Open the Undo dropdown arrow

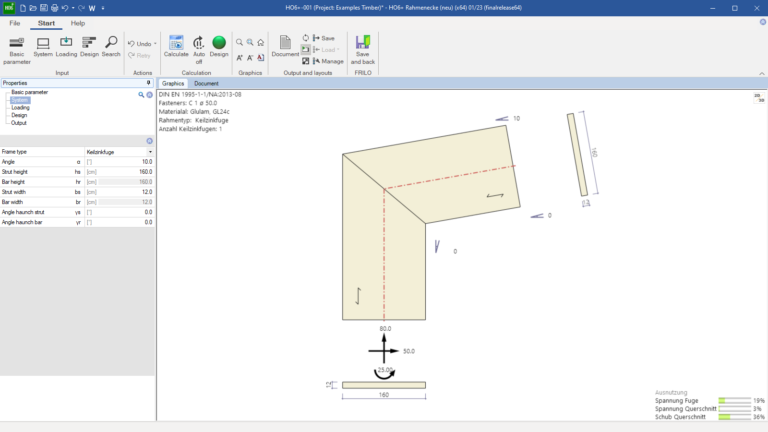click(155, 44)
